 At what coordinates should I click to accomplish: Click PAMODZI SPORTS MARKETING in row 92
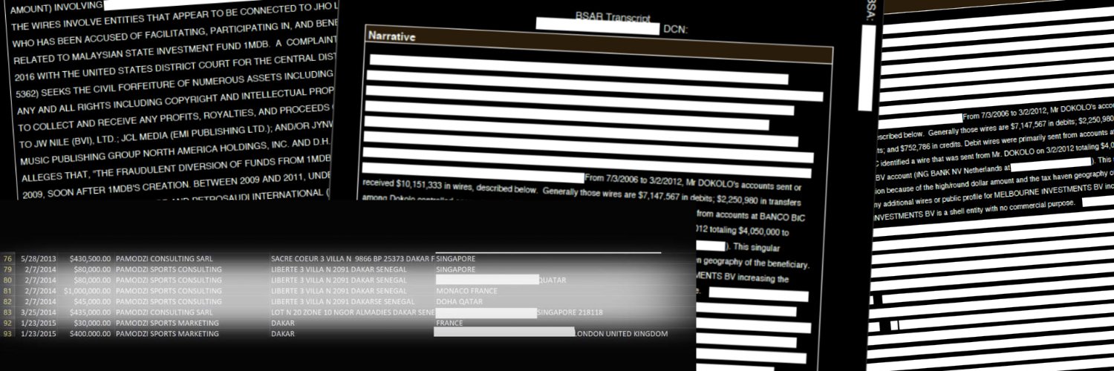tap(167, 323)
